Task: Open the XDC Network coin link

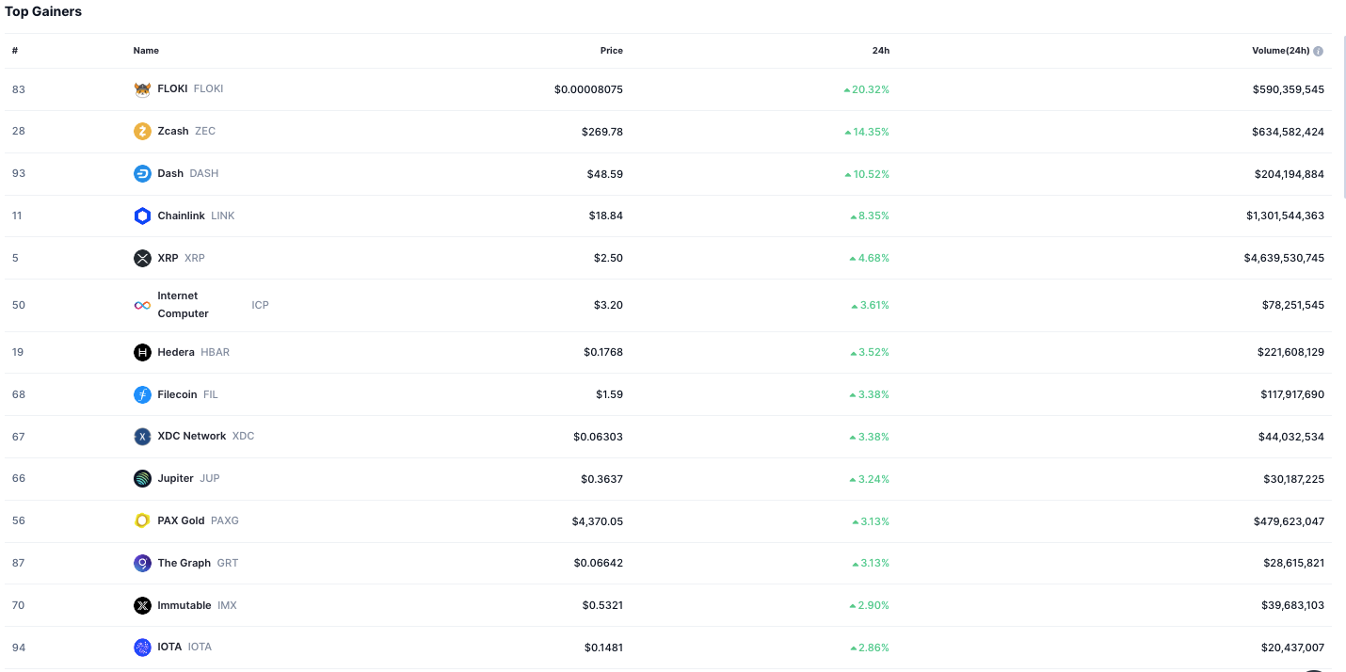Action: 192,437
